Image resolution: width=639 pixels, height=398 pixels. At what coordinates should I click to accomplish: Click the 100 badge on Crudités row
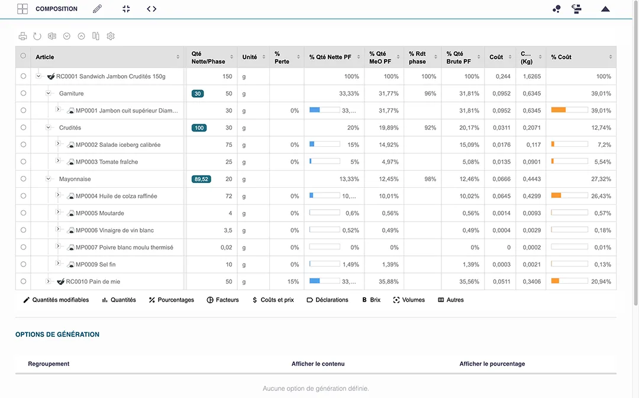point(199,128)
